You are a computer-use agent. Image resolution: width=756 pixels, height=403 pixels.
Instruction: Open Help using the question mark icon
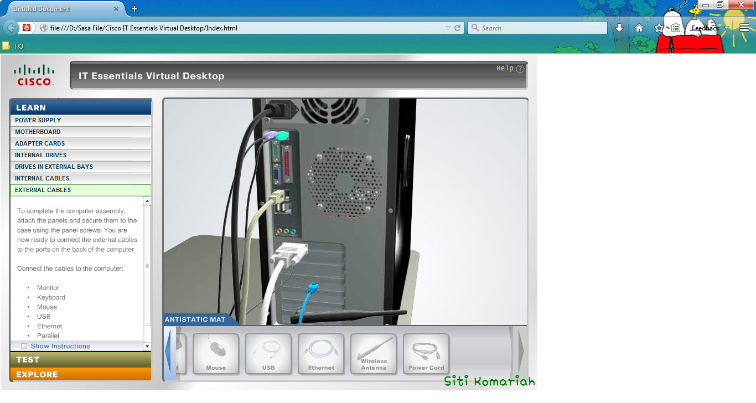[519, 69]
